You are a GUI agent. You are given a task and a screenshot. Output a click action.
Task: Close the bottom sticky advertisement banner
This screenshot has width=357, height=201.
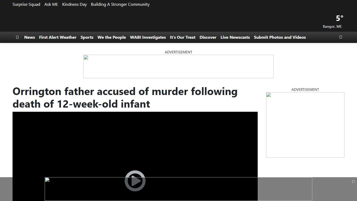coord(353,181)
